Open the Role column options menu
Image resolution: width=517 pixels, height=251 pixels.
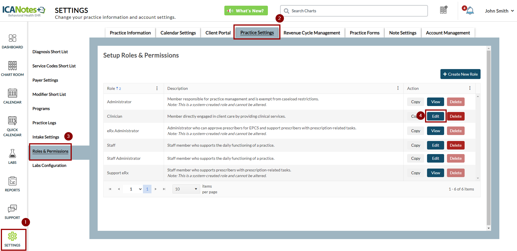157,88
